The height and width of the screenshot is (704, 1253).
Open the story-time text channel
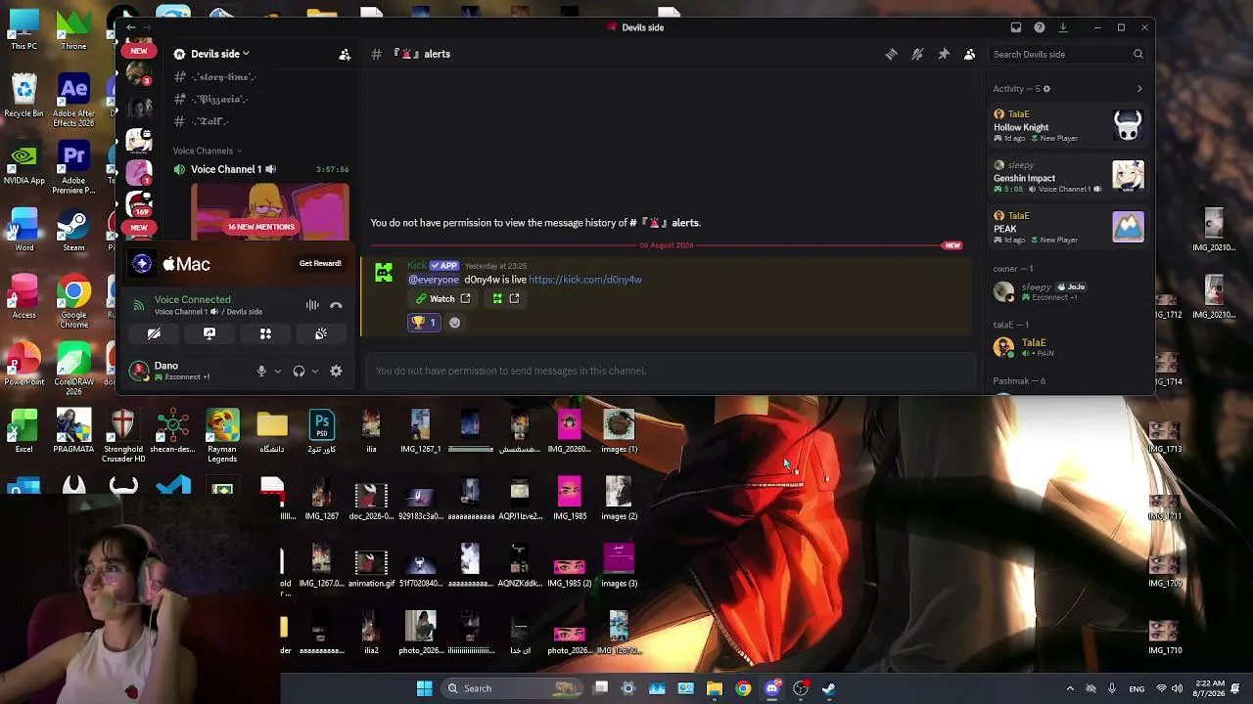215,76
